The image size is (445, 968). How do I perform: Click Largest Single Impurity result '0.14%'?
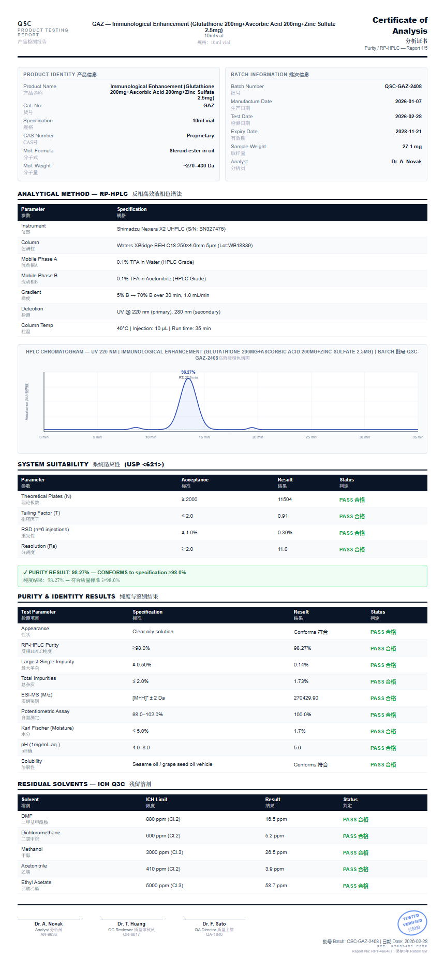tap(301, 665)
